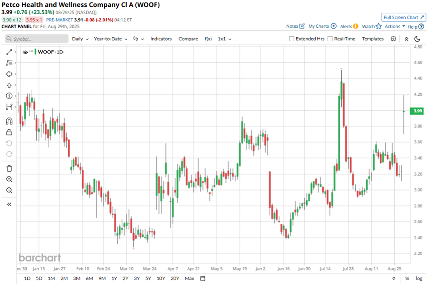
Task: Open the Templates menu
Action: tap(373, 39)
